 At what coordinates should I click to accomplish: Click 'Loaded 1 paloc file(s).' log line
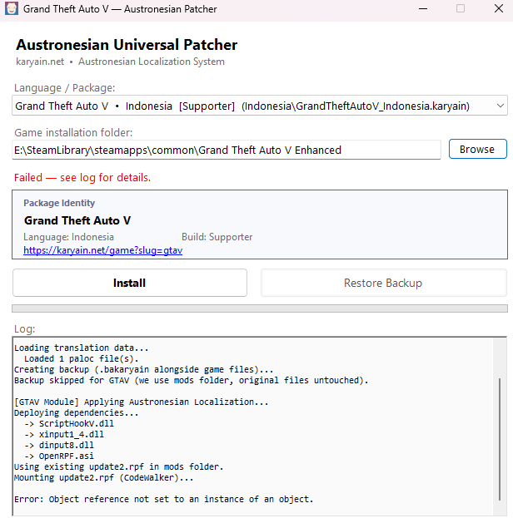tap(82, 358)
